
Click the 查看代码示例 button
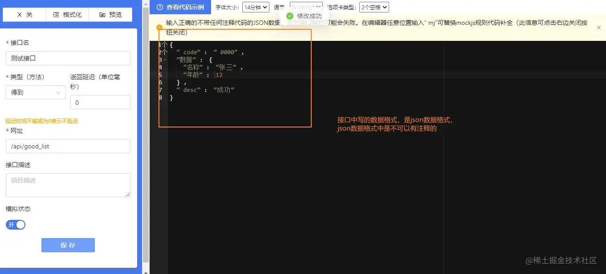tap(180, 7)
